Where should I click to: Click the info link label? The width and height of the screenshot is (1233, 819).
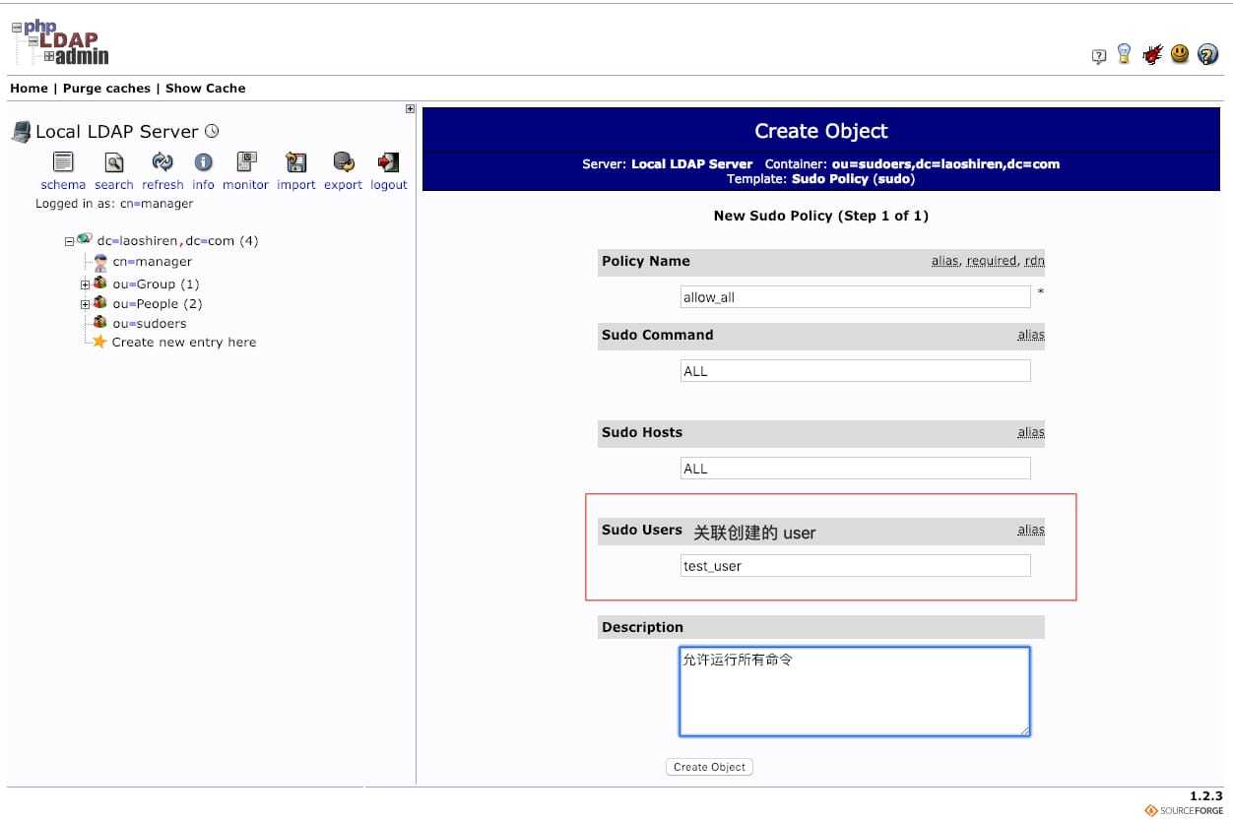[x=203, y=185]
